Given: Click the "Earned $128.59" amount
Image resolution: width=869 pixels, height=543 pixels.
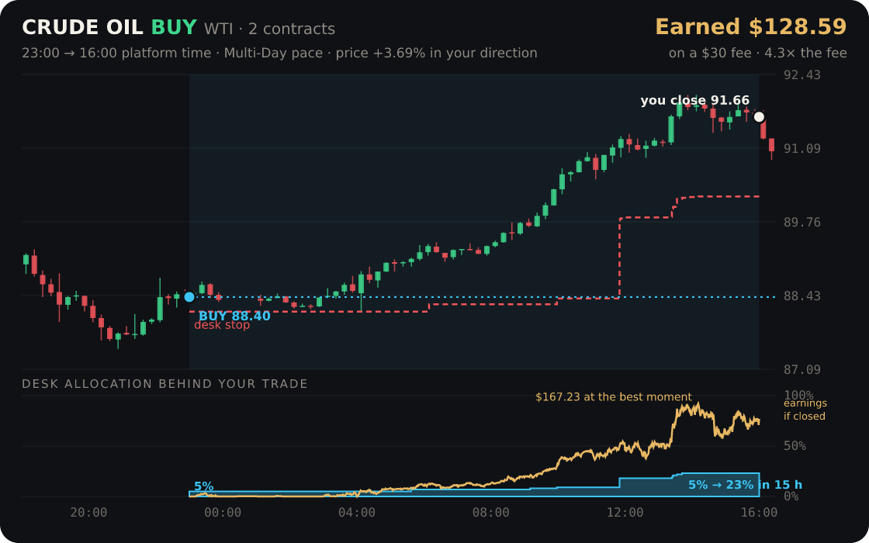Looking at the screenshot, I should 751,27.
